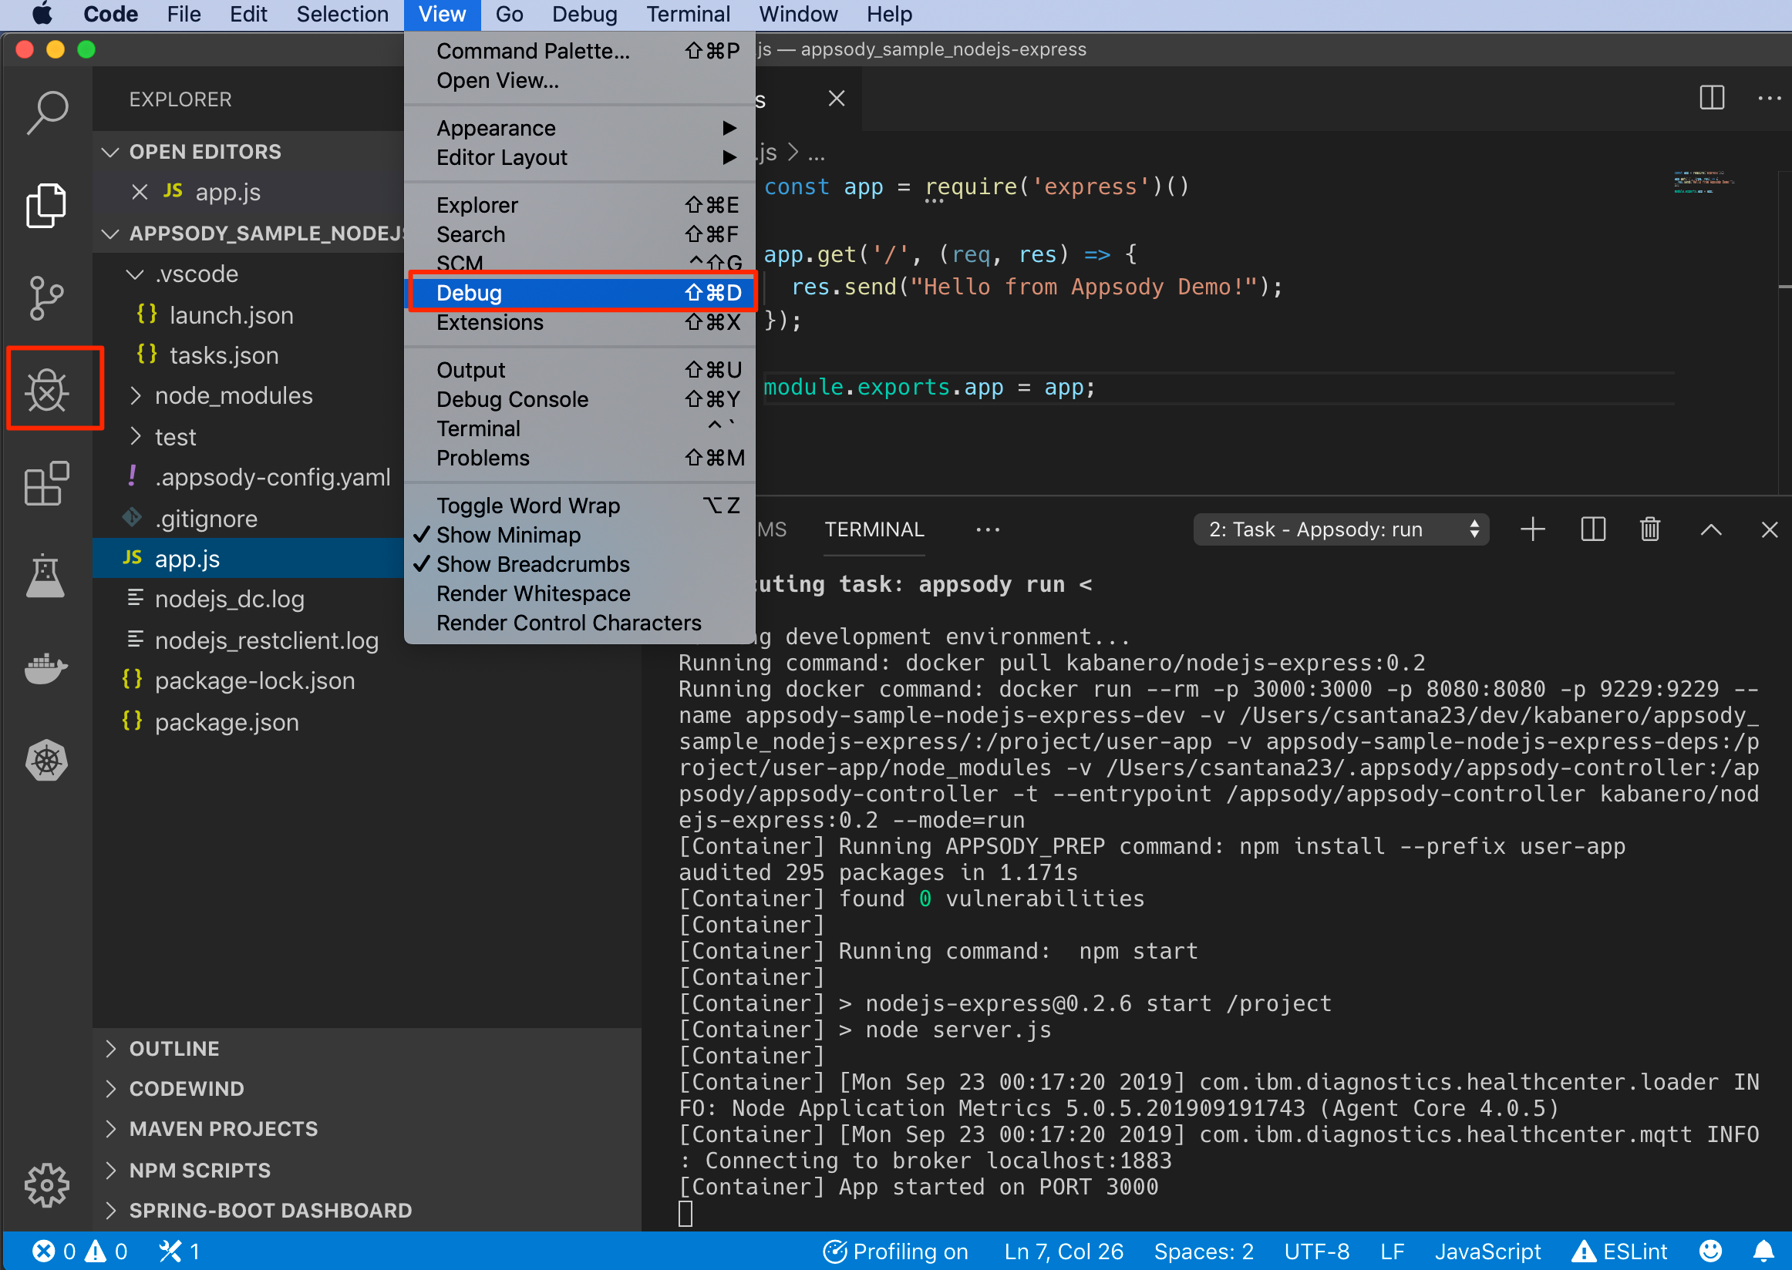Split the editor right

click(x=1711, y=98)
